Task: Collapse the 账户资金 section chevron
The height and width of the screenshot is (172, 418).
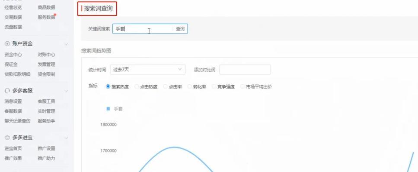Action: click(x=66, y=44)
